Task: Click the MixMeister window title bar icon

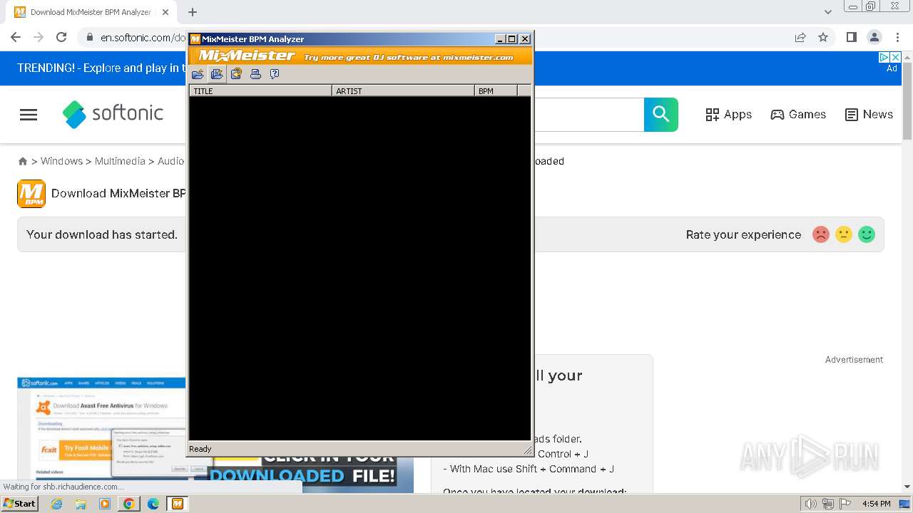Action: tap(195, 39)
